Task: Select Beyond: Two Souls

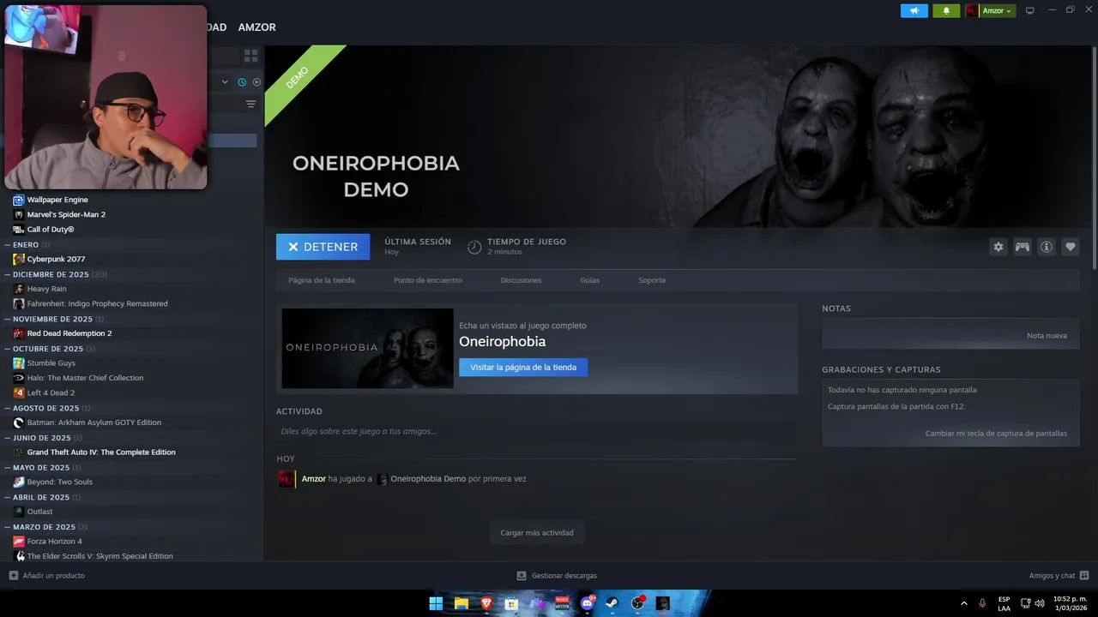Action: 60,482
